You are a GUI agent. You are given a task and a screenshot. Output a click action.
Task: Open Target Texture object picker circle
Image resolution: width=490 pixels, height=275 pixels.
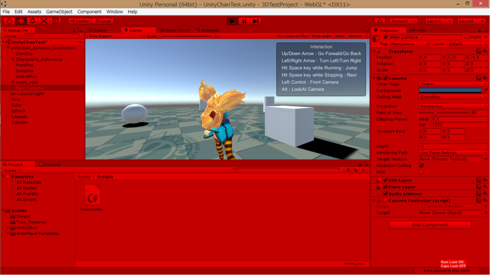[x=486, y=159]
